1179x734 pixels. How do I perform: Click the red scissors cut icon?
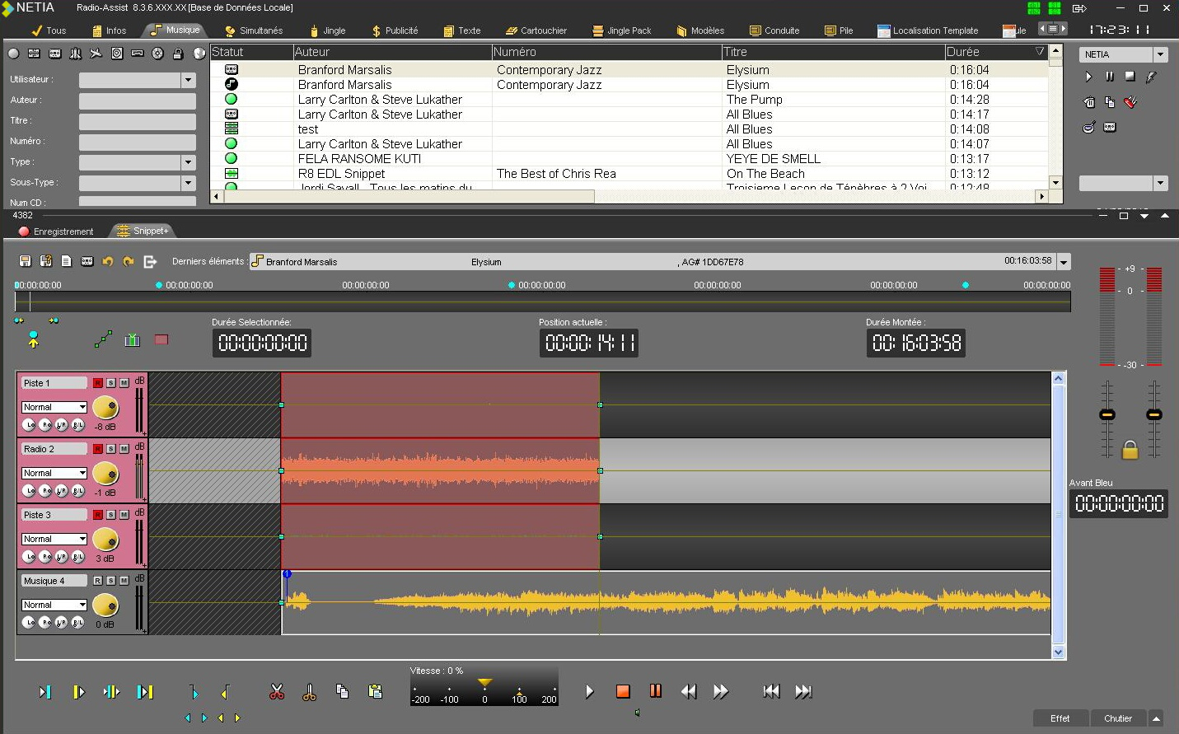tap(277, 692)
